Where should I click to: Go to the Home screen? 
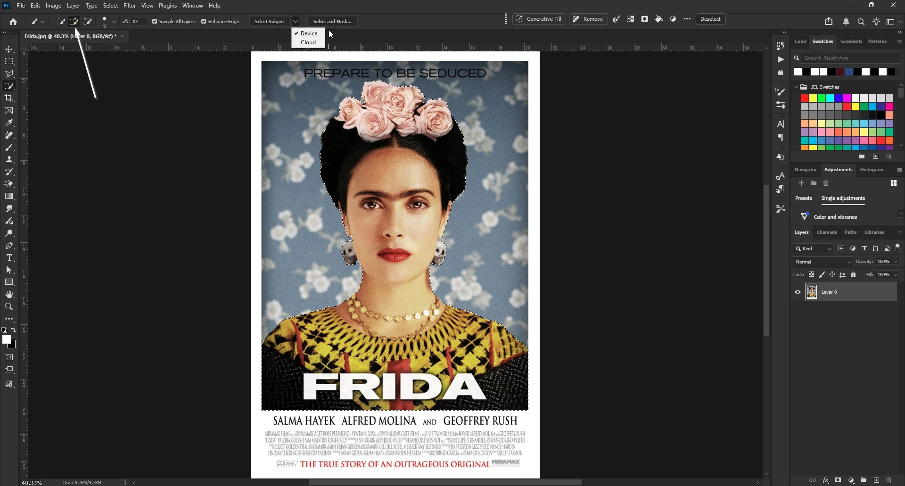click(x=13, y=22)
